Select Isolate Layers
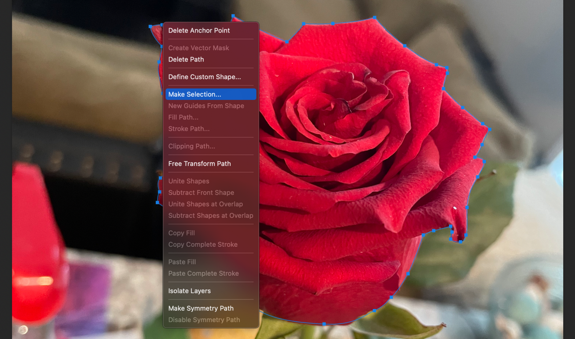Viewport: 575px width, 339px height. 189,291
